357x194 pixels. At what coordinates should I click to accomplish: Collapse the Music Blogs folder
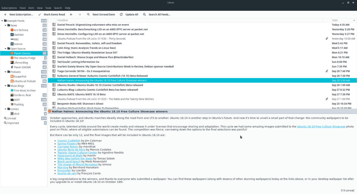5,86
